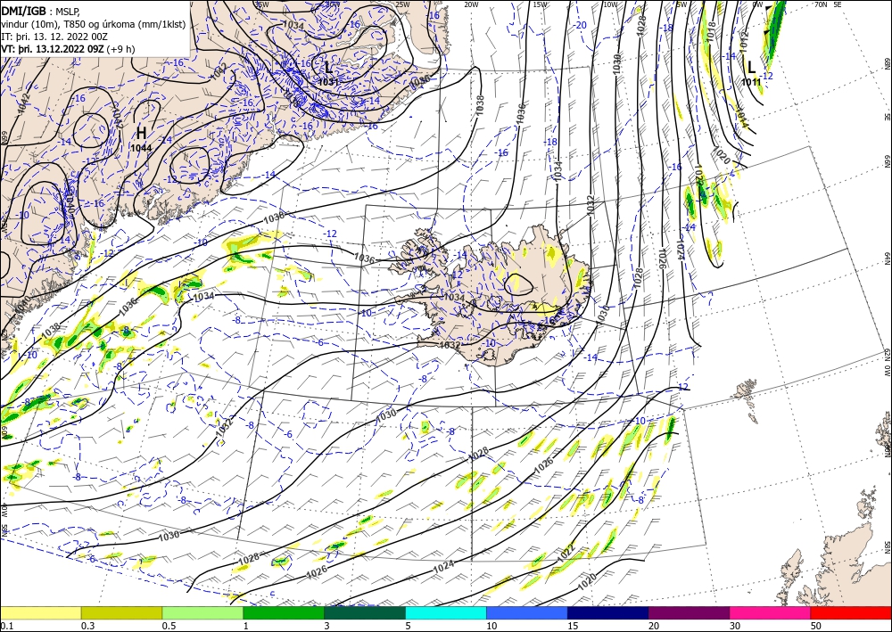892x632 pixels.
Task: Click the '5W' longitude label
Action: 681,4
